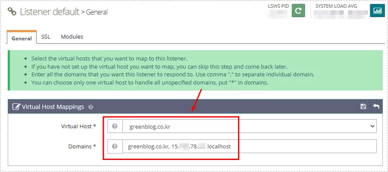
Task: Click the edit icon before Virtual Host Mappings
Action: point(16,107)
